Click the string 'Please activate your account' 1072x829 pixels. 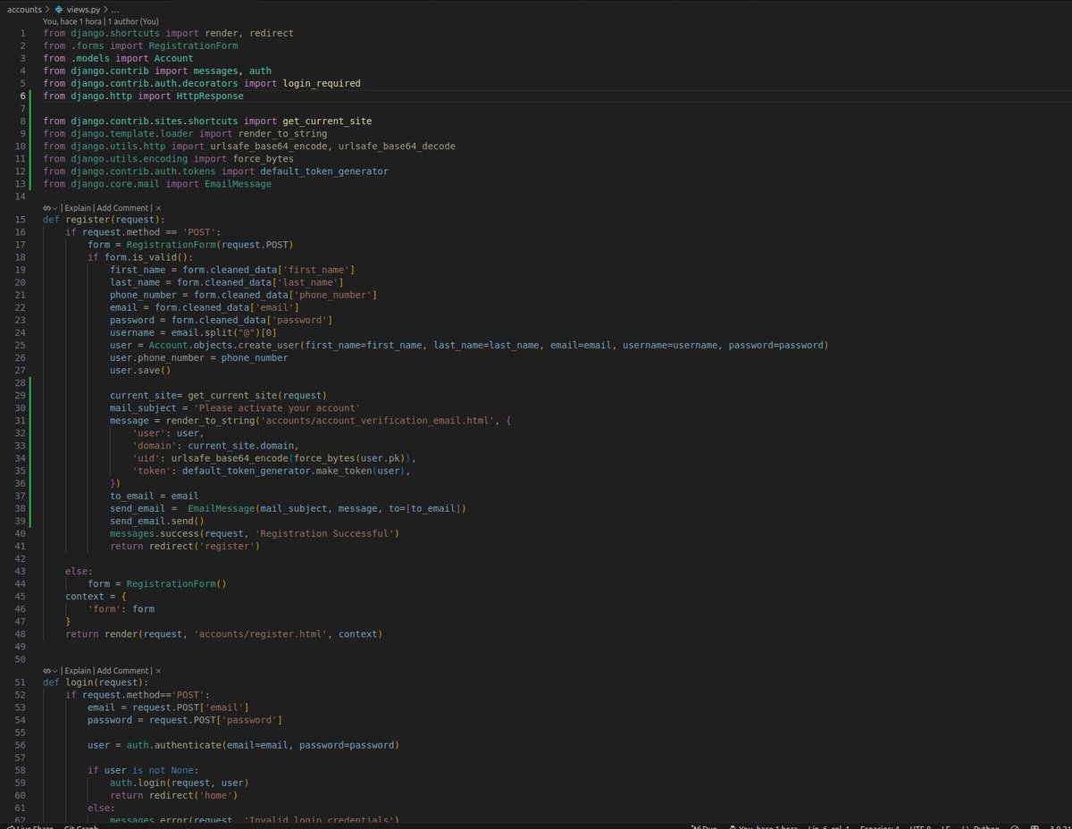click(x=277, y=407)
